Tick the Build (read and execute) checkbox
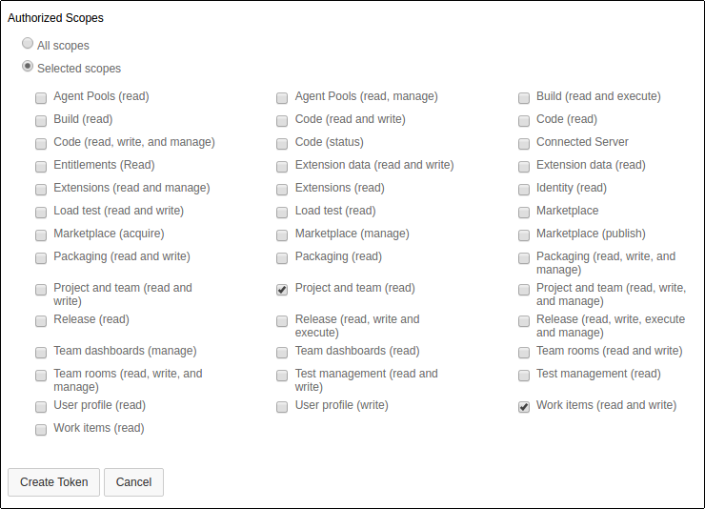 coord(524,97)
